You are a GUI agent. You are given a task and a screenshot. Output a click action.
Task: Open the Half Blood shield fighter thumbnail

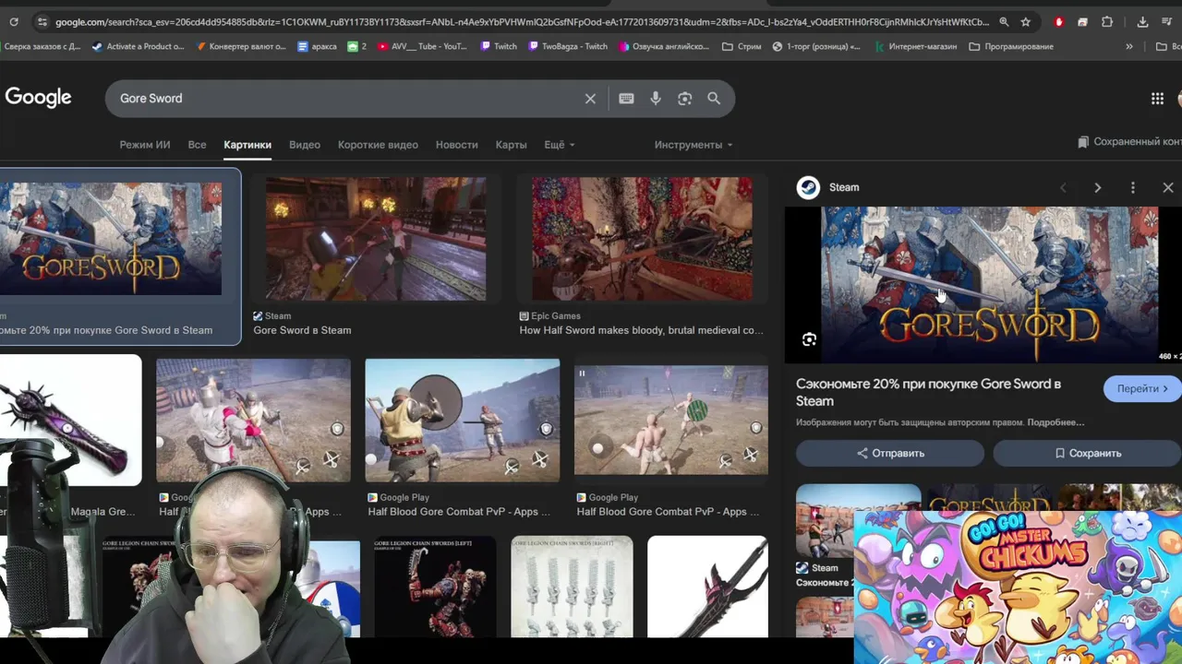462,421
